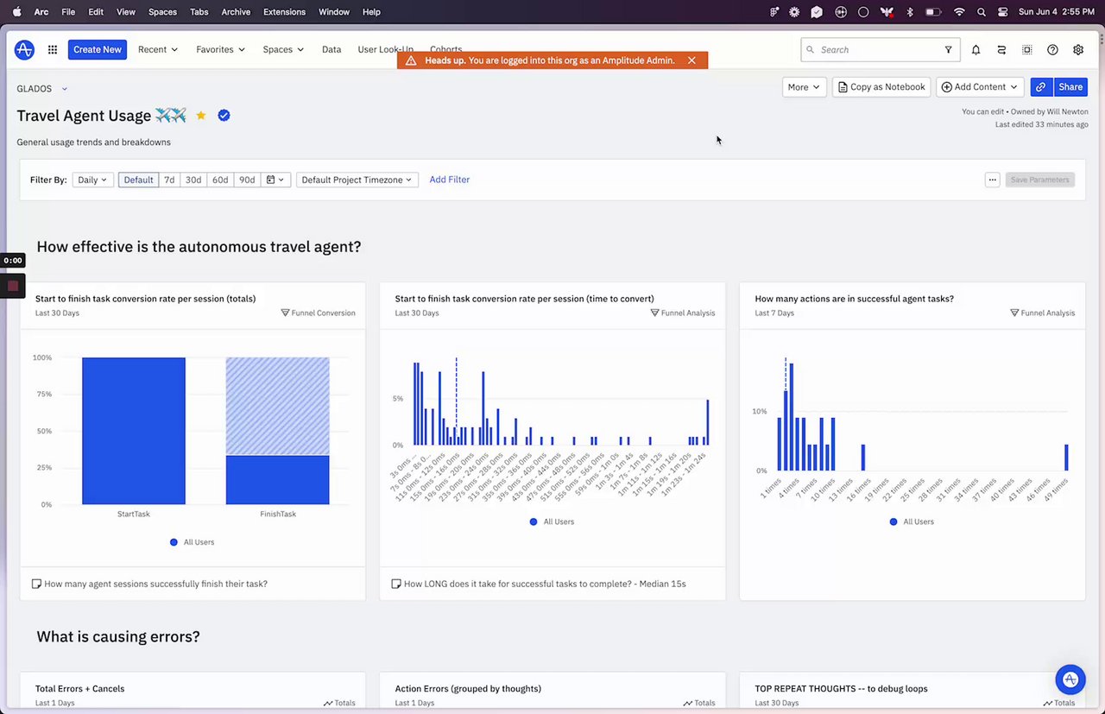Select the 7d date range
The height and width of the screenshot is (714, 1105).
169,180
